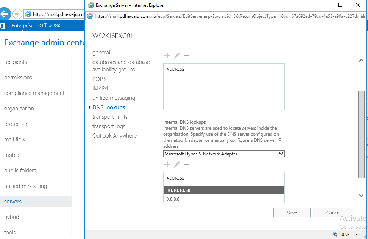Open the zoom level dropdown arrow beside 100%
The height and width of the screenshot is (239, 368).
click(357, 234)
